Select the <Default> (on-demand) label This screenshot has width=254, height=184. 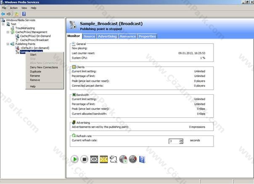[35, 48]
